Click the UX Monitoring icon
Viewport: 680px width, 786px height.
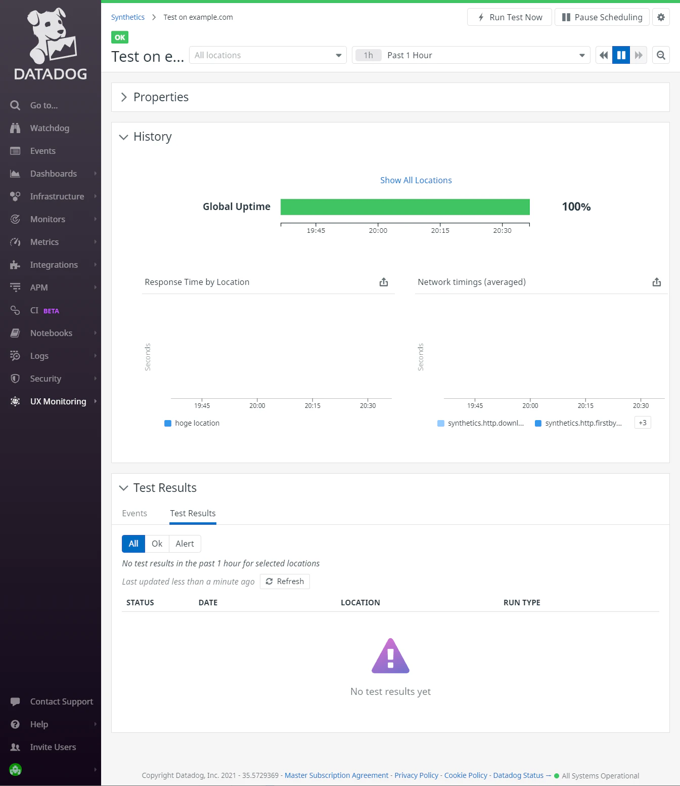coord(15,401)
